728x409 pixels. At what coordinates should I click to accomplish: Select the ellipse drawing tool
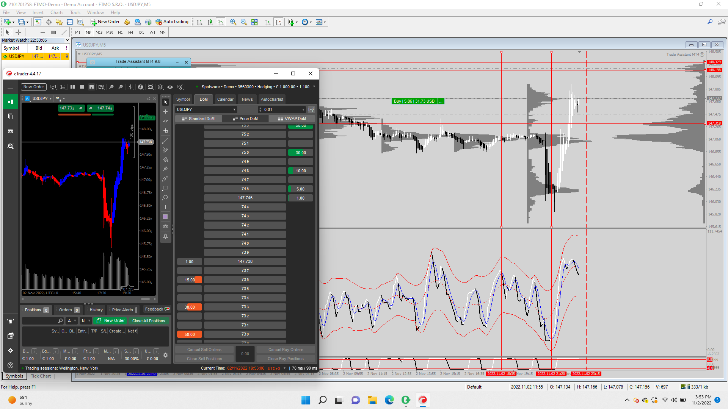tap(165, 198)
